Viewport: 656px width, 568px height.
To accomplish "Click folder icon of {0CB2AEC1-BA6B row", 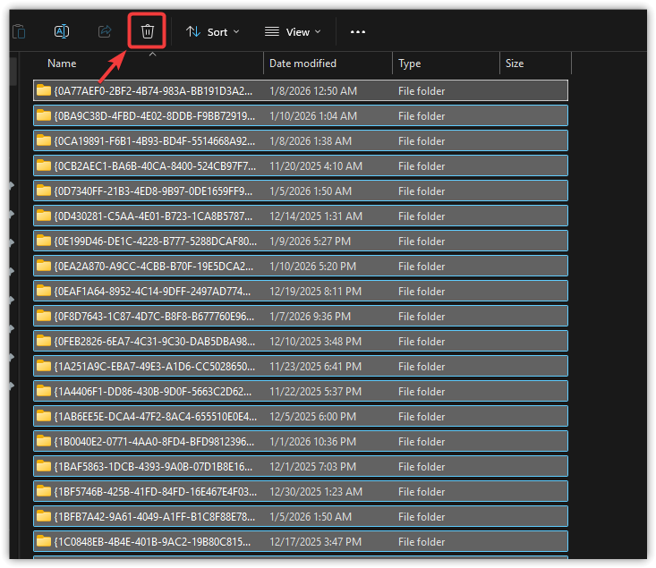I will [x=44, y=165].
